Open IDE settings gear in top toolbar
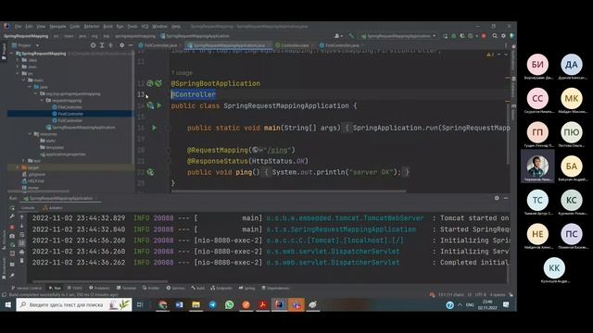The width and height of the screenshot is (593, 333). [503, 36]
